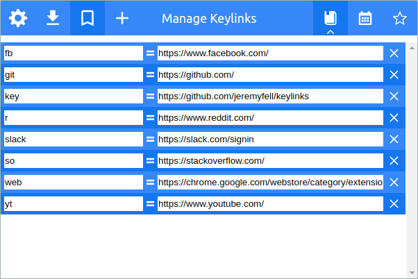The image size is (418, 279).
Task: Click the equals icon in web row
Action: point(150,183)
